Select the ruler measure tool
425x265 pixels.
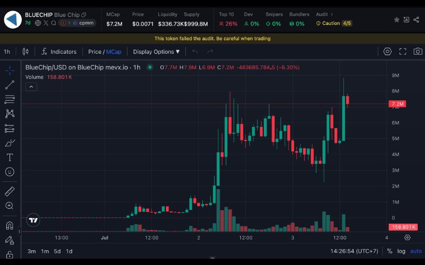coord(10,191)
